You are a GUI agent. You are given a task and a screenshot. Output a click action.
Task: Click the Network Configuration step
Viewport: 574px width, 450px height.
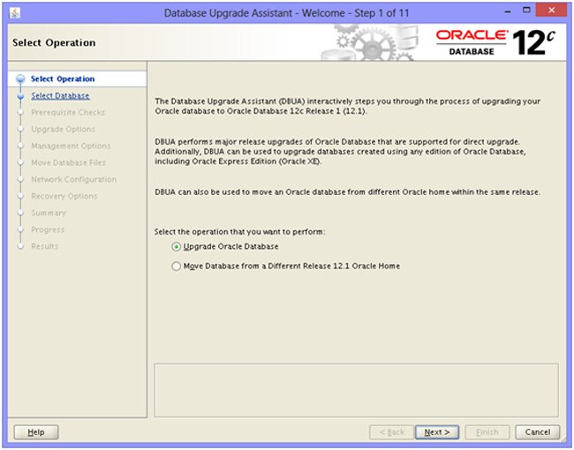pyautogui.click(x=73, y=180)
